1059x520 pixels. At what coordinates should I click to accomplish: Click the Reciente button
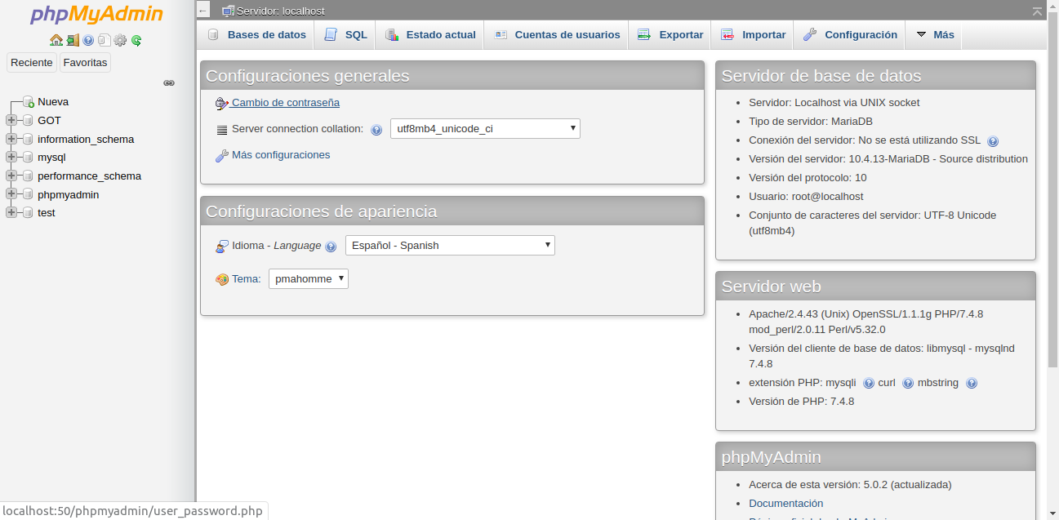click(32, 63)
